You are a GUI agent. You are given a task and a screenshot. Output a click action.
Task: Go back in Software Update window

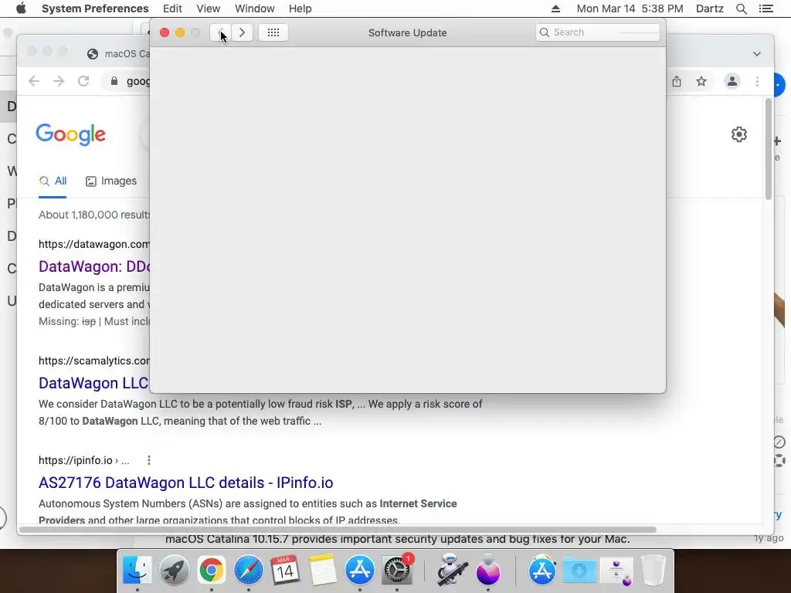220,32
